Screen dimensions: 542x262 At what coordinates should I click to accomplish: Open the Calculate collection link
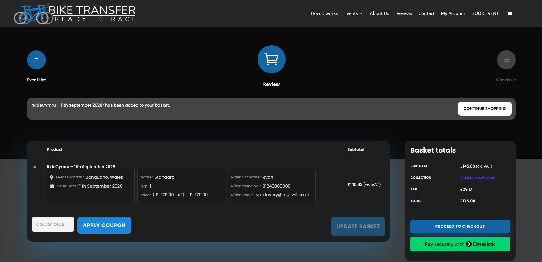click(478, 178)
